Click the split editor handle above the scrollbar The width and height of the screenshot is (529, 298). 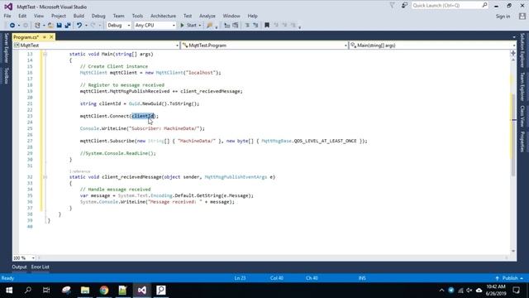click(x=513, y=53)
